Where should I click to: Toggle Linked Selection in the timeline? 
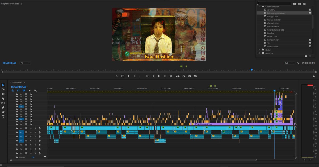pyautogui.click(x=24, y=91)
